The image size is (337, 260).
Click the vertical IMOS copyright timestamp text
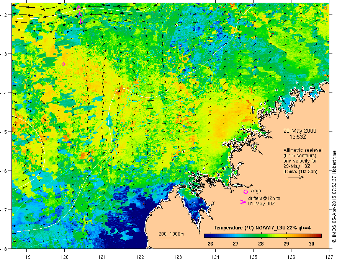334,197
